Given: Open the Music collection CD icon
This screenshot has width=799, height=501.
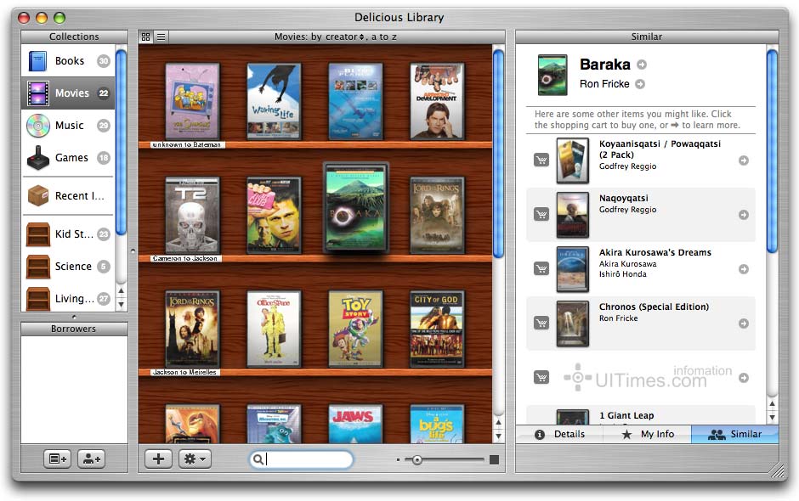Looking at the screenshot, I should coord(38,126).
